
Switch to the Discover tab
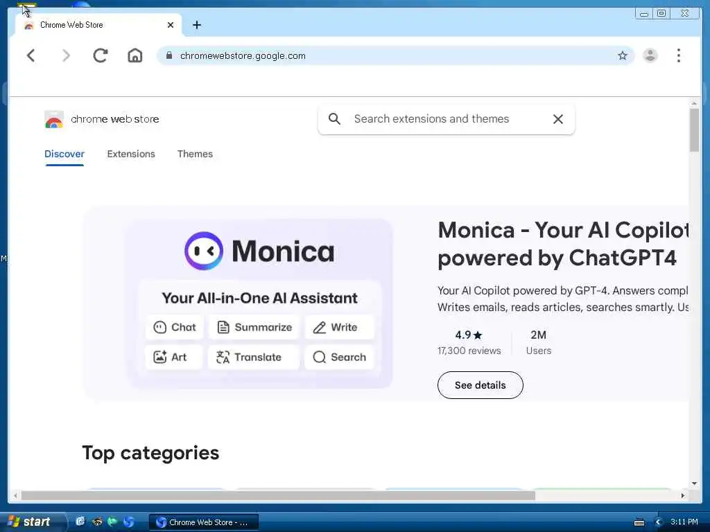(x=64, y=154)
